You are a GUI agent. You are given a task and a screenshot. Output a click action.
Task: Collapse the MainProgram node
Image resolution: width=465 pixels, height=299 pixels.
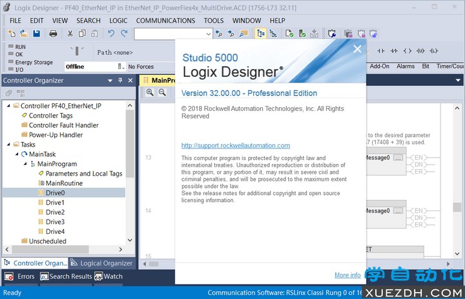point(25,164)
